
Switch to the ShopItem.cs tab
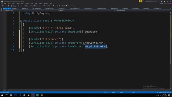point(15,9)
